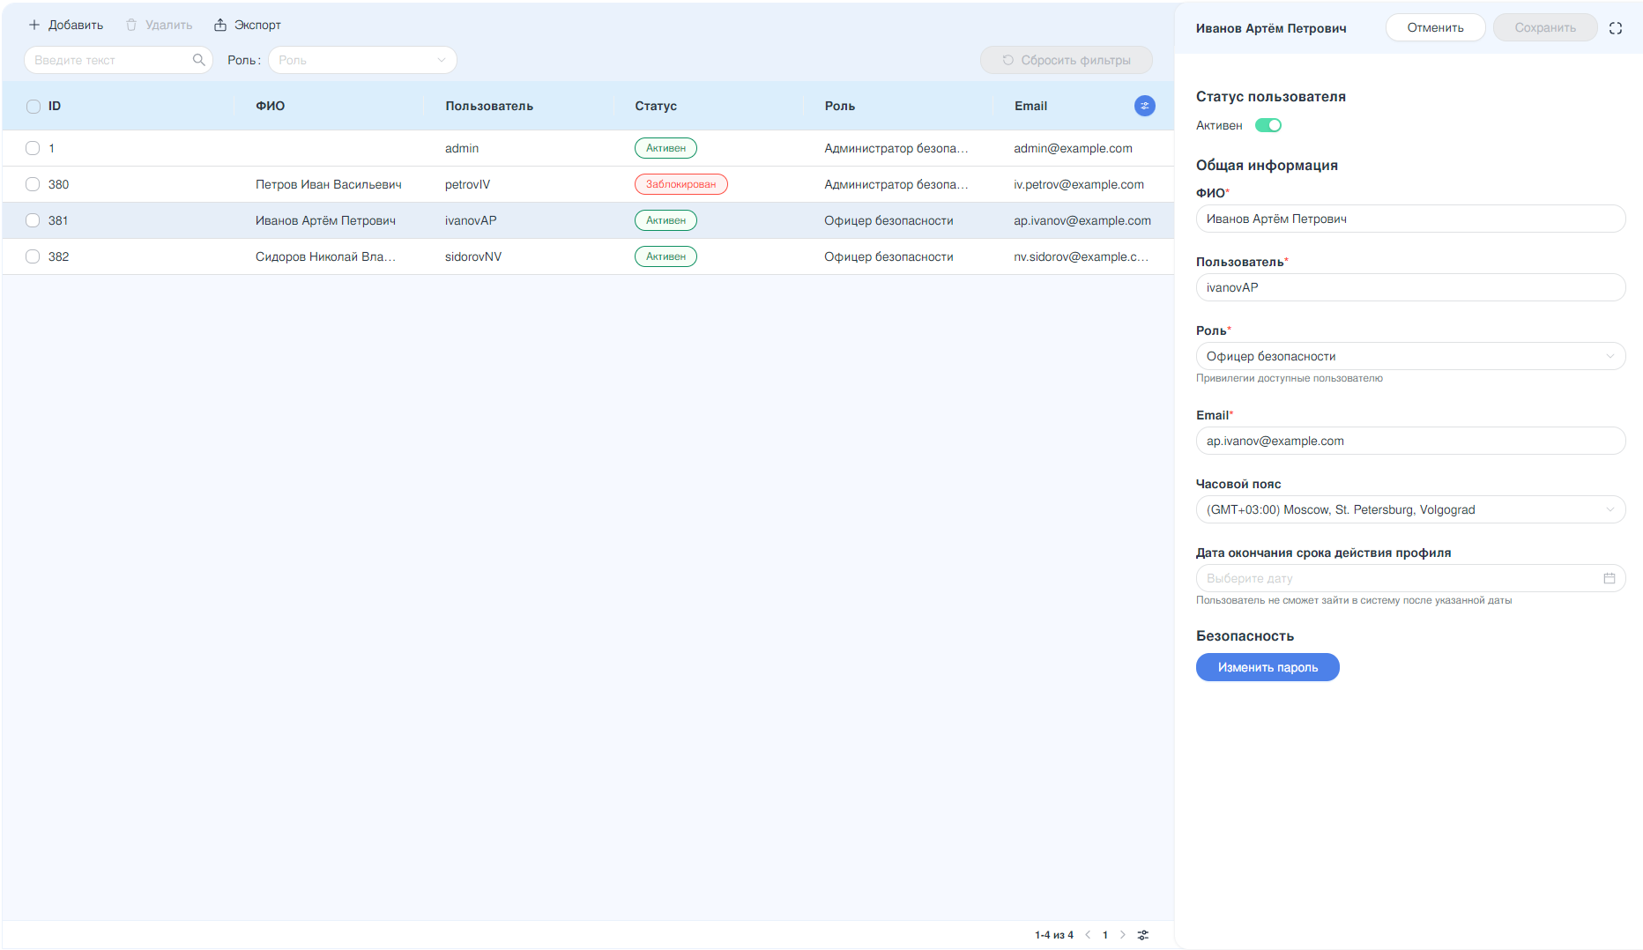Click the nv.sidorov@example email cell

[x=1081, y=256]
